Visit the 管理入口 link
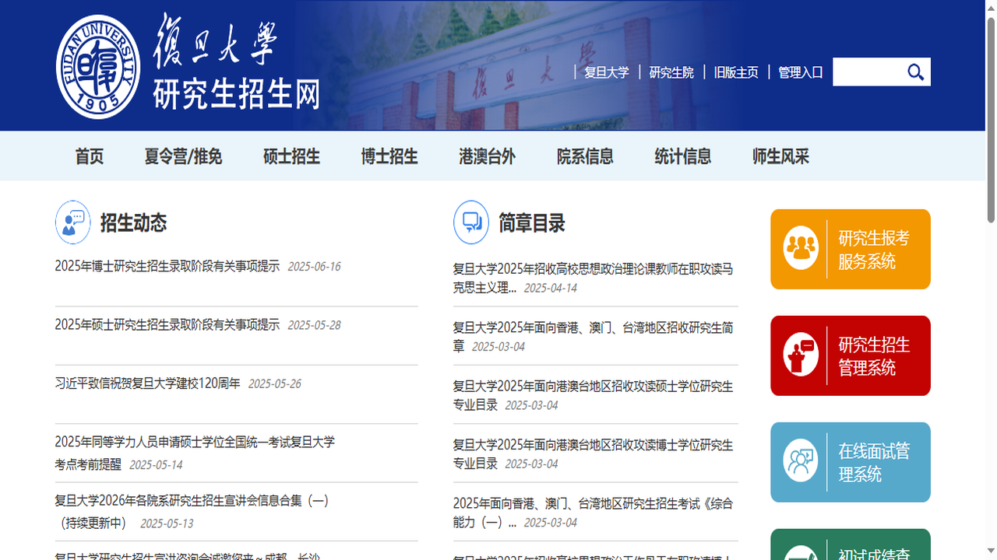 799,72
